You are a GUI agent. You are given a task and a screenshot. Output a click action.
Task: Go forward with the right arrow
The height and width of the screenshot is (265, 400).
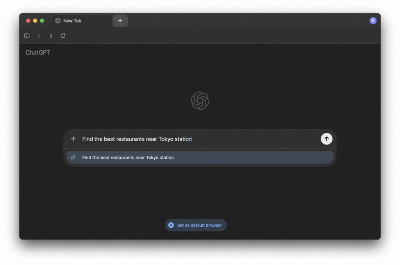[51, 36]
